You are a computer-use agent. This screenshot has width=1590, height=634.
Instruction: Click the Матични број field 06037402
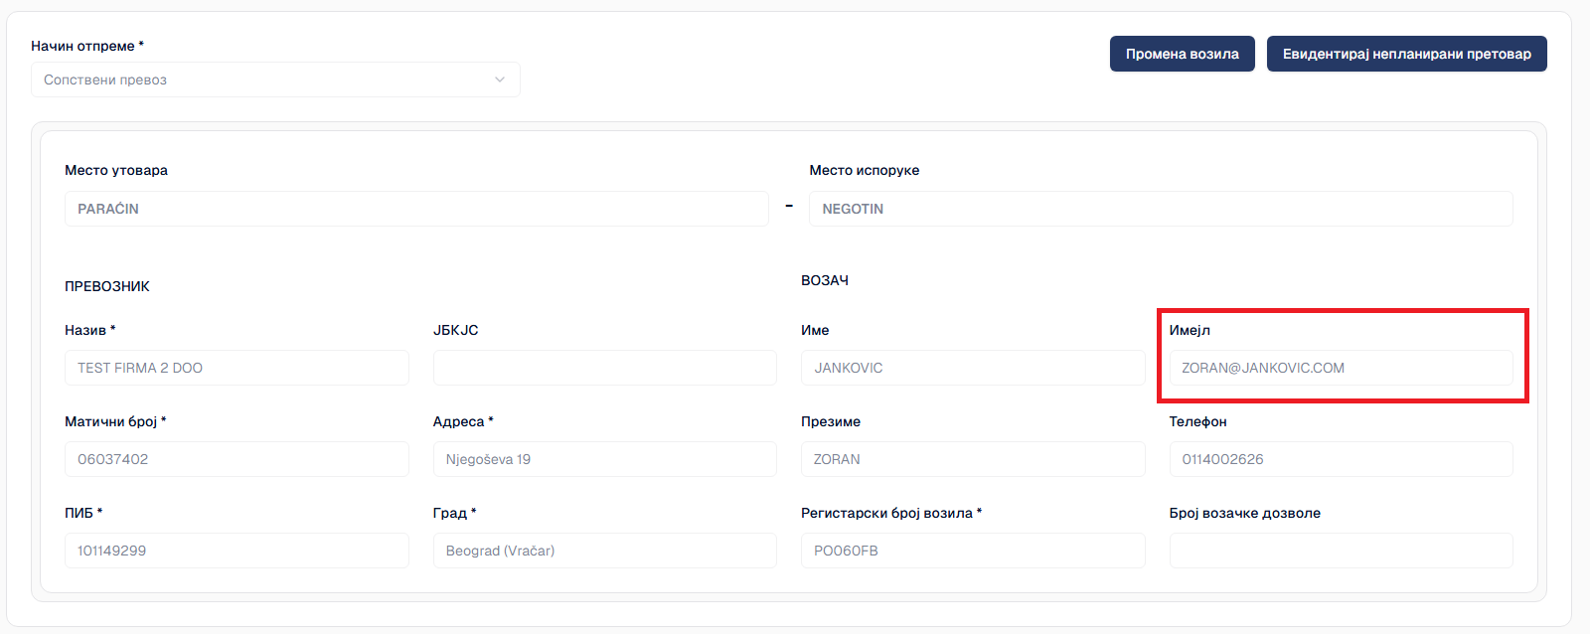coord(237,459)
